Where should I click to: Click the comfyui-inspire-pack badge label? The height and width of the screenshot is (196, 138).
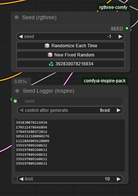(105, 81)
